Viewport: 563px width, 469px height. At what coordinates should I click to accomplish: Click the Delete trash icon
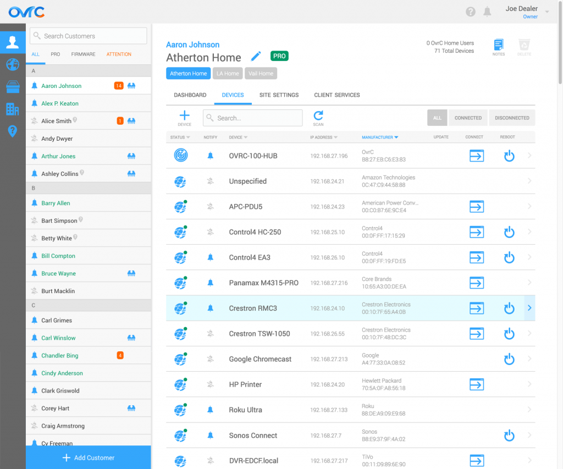tap(524, 47)
